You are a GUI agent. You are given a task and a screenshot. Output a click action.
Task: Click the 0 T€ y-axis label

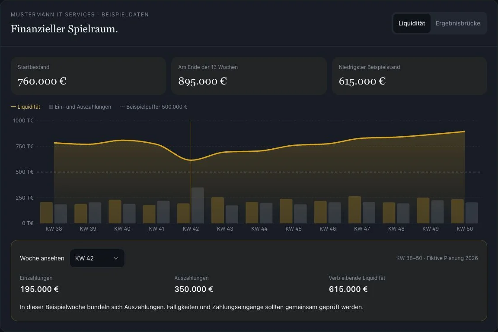[x=28, y=223]
